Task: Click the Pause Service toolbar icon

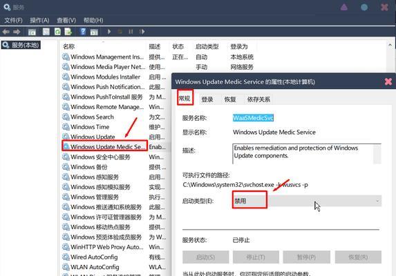Action: click(131, 32)
